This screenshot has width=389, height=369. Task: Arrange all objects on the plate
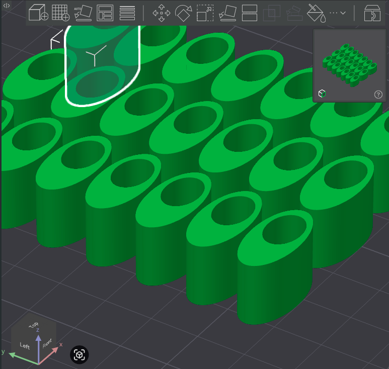[x=105, y=13]
